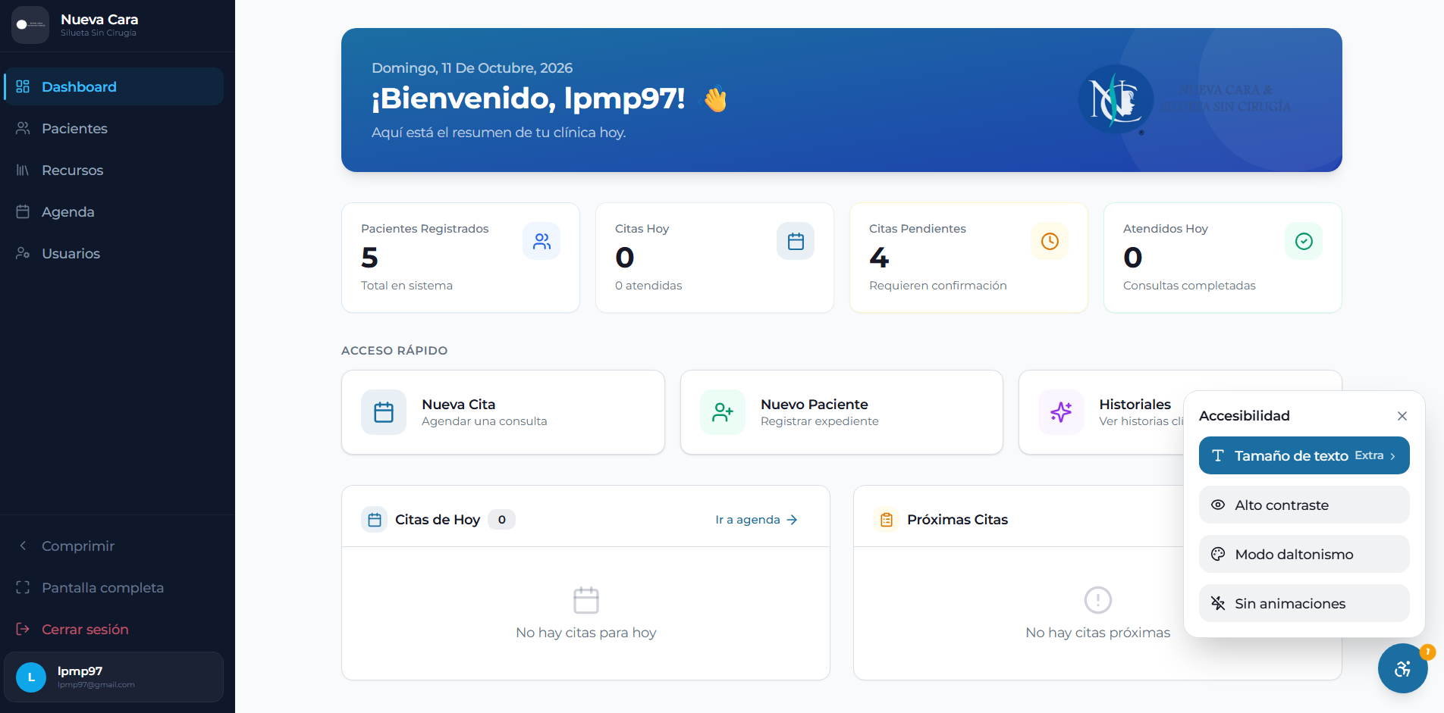Open the Agenda menu item
Image resolution: width=1444 pixels, height=713 pixels.
(114, 211)
